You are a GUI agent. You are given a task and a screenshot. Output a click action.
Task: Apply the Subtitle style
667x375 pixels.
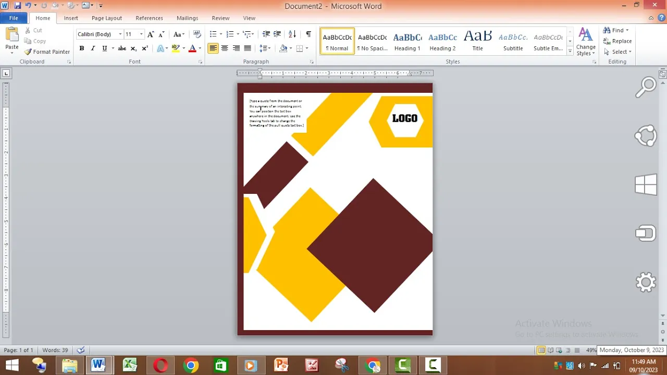(513, 41)
